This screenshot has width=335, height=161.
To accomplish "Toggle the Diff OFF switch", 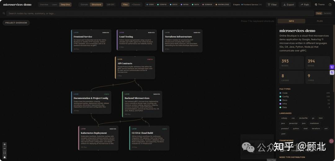I will 111,4.
